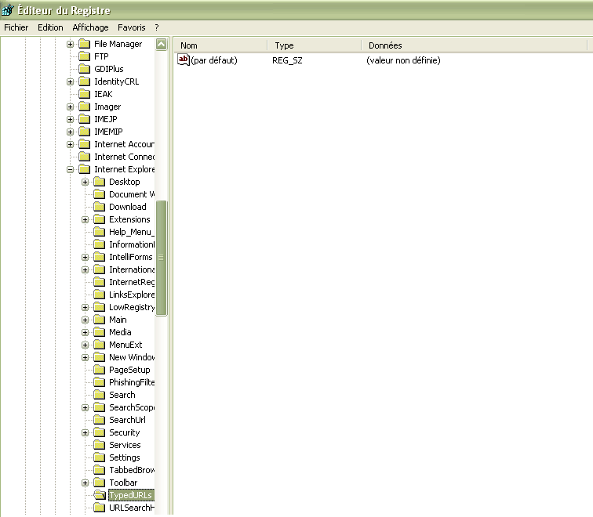
Task: Open the Favoris menu
Action: pyautogui.click(x=131, y=27)
